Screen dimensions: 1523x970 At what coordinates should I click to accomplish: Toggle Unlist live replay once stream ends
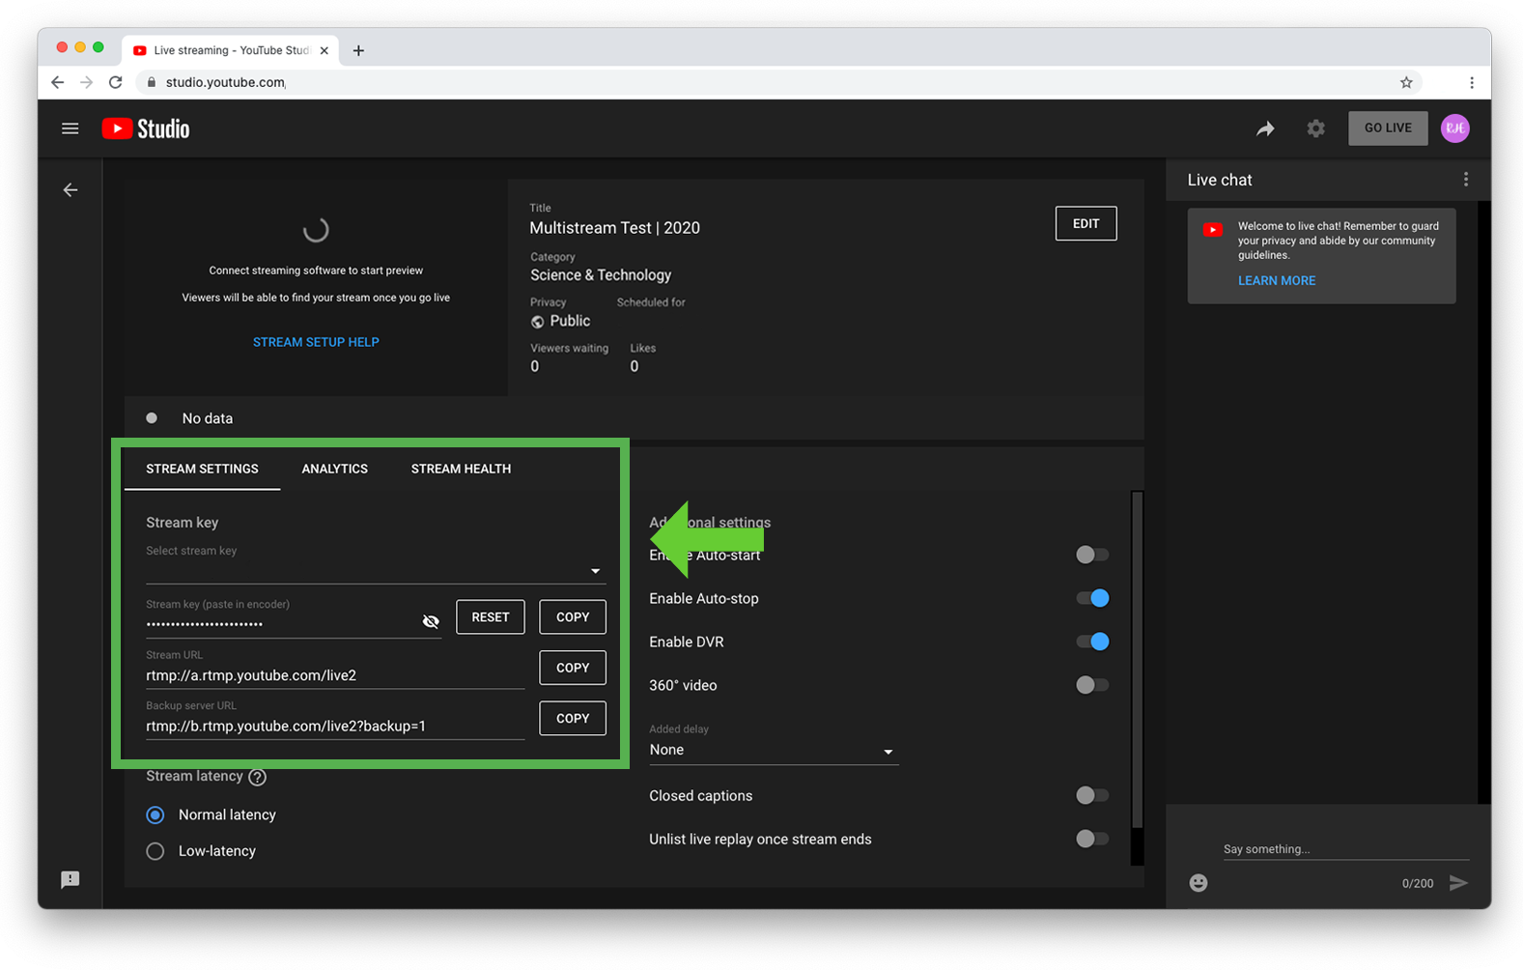pyautogui.click(x=1092, y=839)
